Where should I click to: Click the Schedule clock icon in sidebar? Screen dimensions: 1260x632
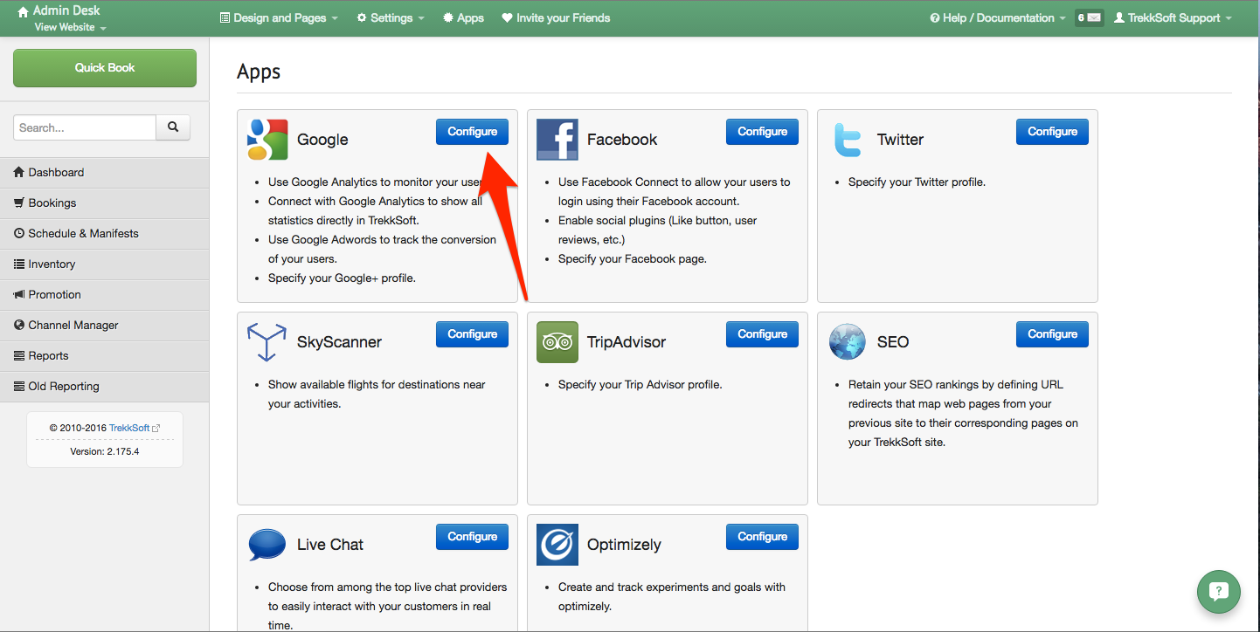pos(20,234)
